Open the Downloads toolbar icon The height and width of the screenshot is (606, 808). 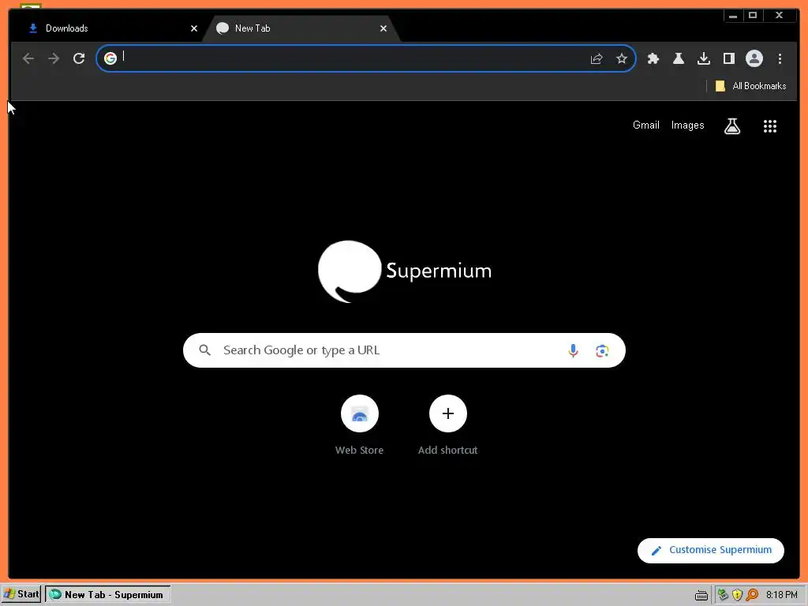(704, 58)
